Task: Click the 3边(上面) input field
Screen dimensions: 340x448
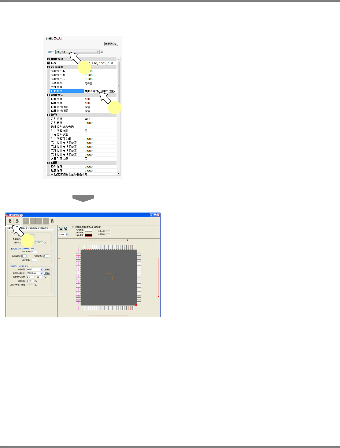Action: click(x=34, y=252)
